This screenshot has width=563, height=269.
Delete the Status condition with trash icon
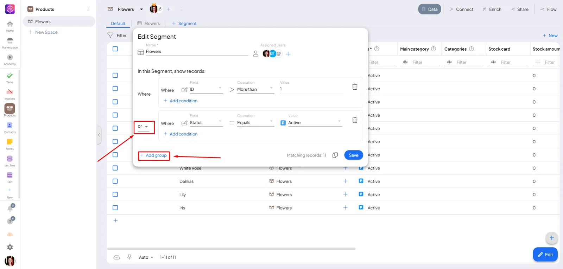coord(355,120)
